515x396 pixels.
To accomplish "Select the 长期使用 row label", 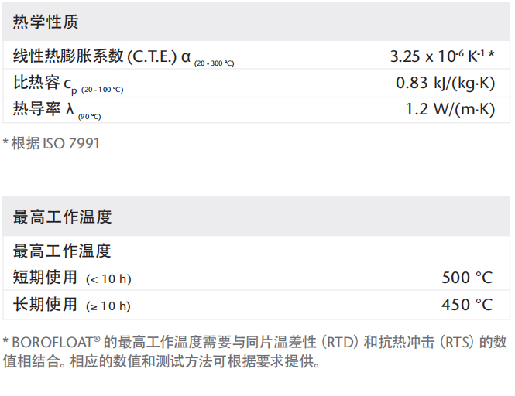I will (46, 305).
